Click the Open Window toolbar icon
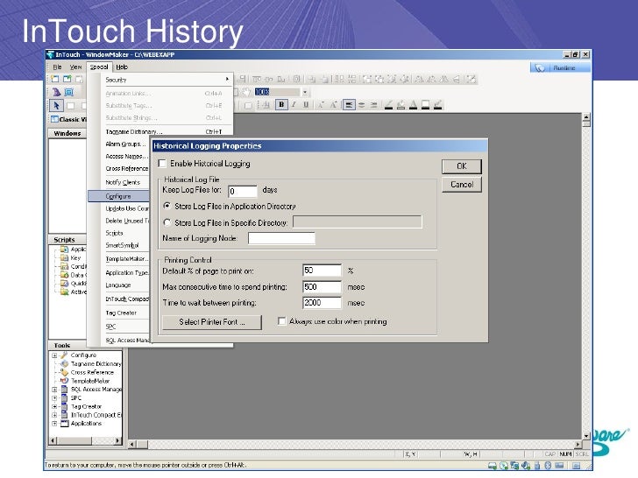 point(67,79)
